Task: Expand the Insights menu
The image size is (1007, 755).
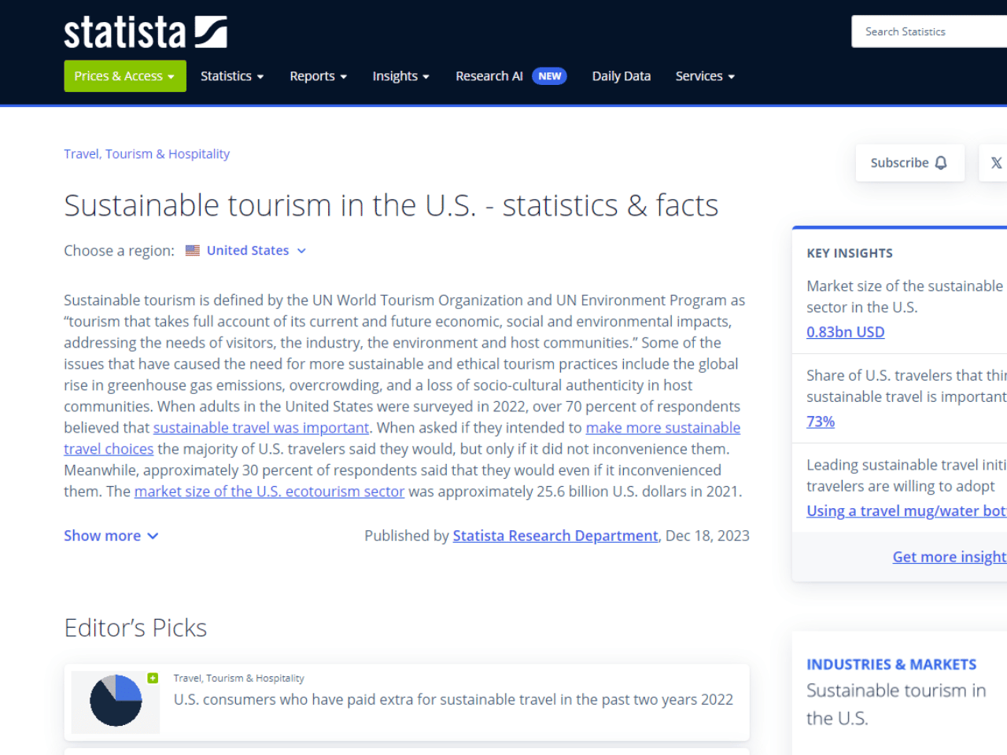Action: click(x=400, y=76)
